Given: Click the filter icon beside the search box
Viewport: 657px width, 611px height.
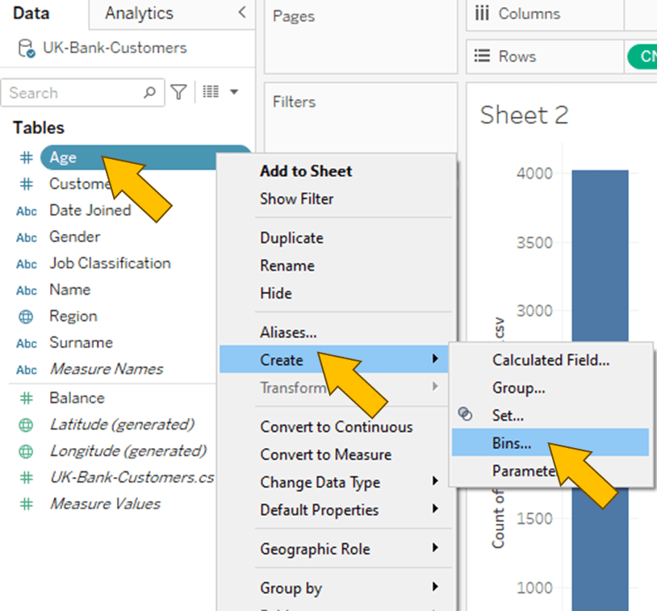Looking at the screenshot, I should coord(178,93).
